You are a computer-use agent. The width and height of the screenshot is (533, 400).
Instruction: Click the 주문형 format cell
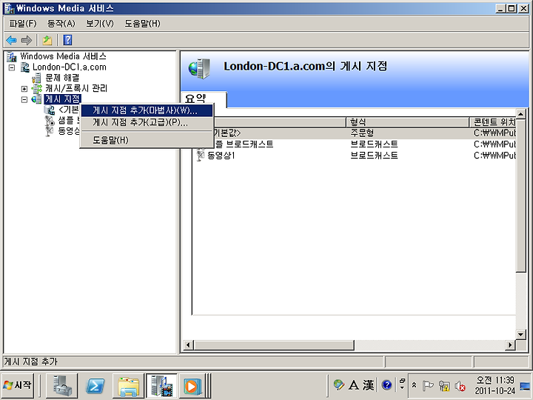(x=362, y=133)
